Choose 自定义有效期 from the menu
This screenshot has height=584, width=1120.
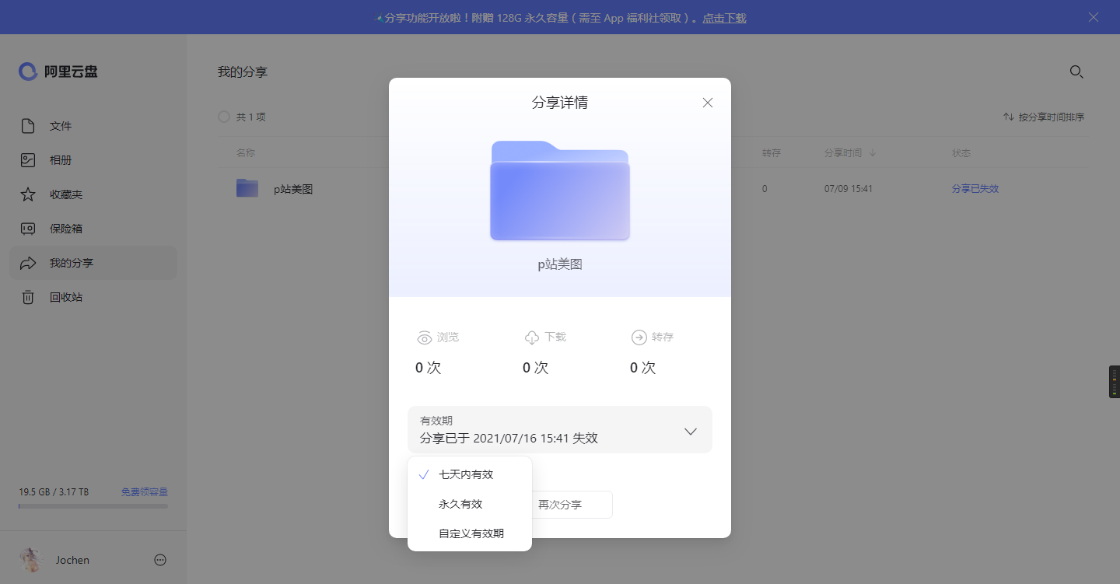tap(471, 533)
